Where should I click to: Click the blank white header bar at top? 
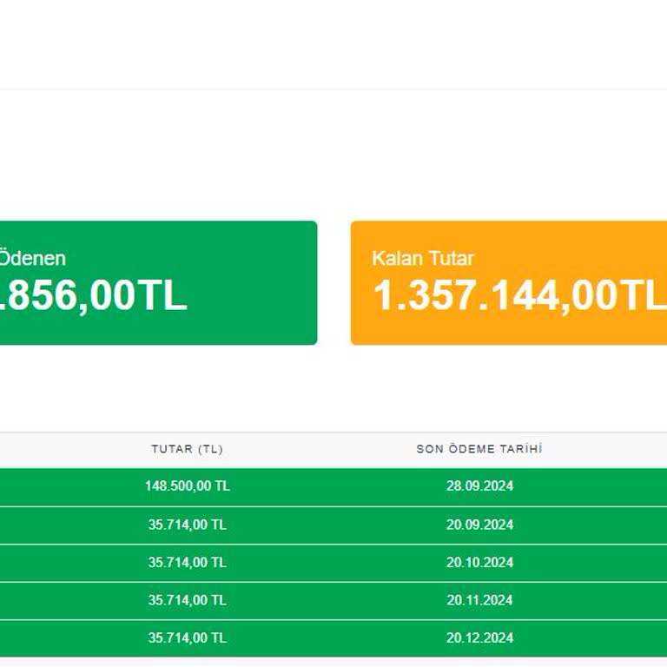coord(333,43)
